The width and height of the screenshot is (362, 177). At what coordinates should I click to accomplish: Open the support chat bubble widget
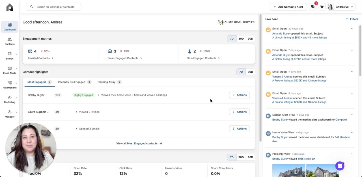[x=340, y=166]
